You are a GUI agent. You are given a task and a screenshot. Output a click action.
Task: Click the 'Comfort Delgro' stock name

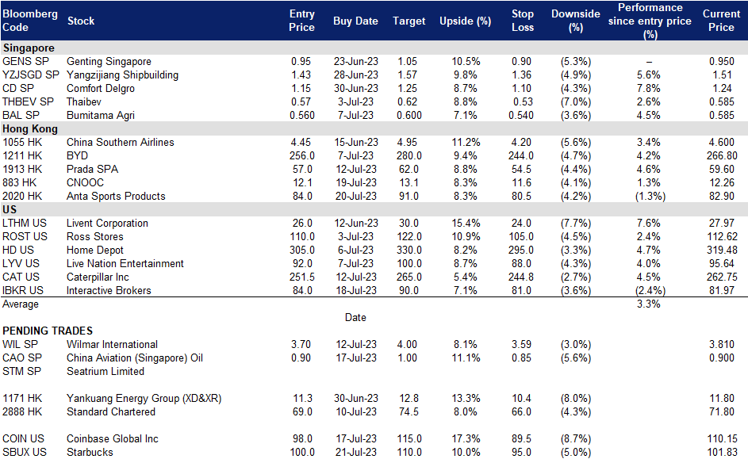click(x=101, y=88)
